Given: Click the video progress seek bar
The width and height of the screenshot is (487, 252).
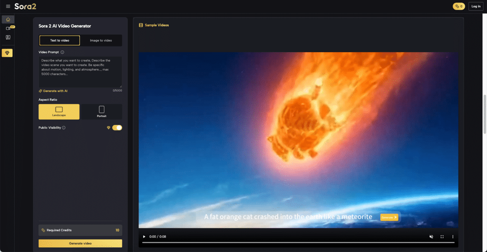Looking at the screenshot, I should (x=298, y=242).
